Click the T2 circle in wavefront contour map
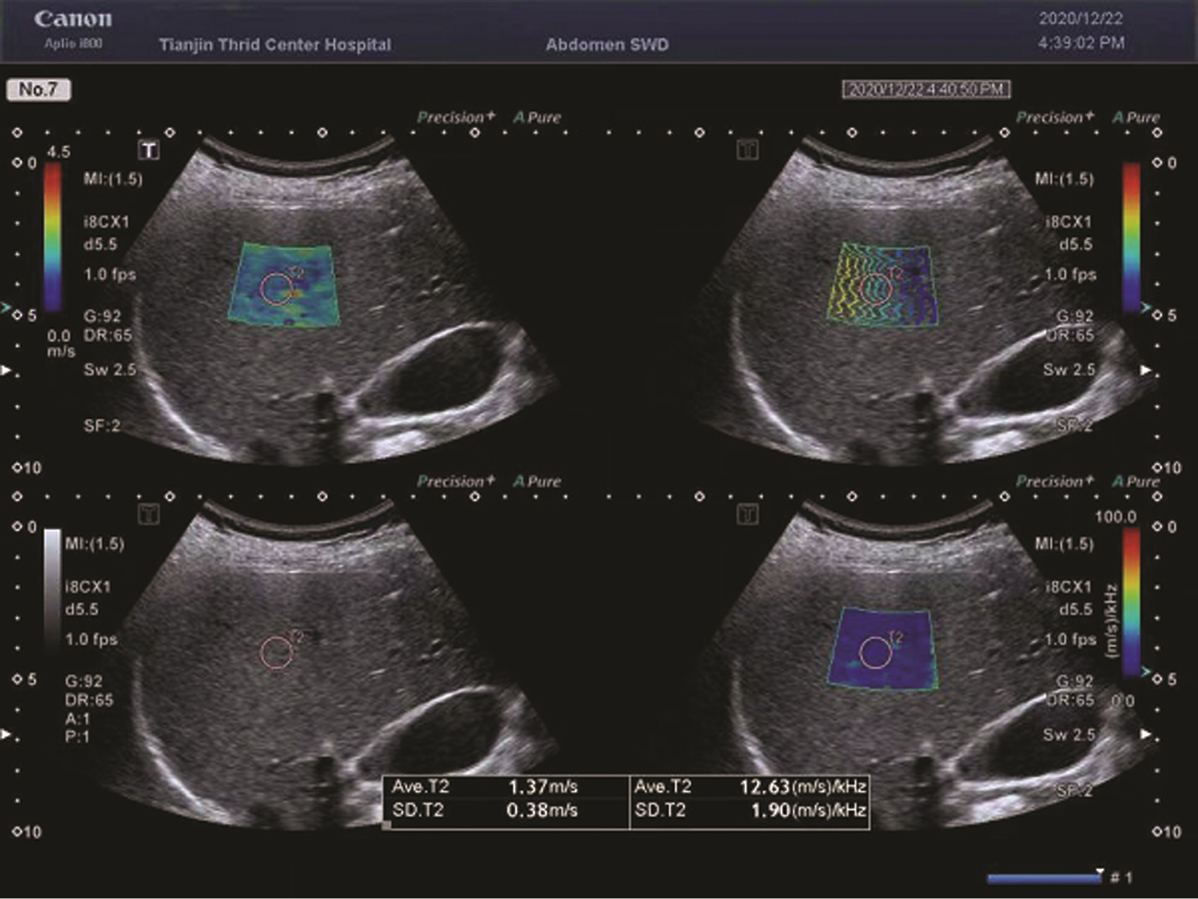 (876, 289)
